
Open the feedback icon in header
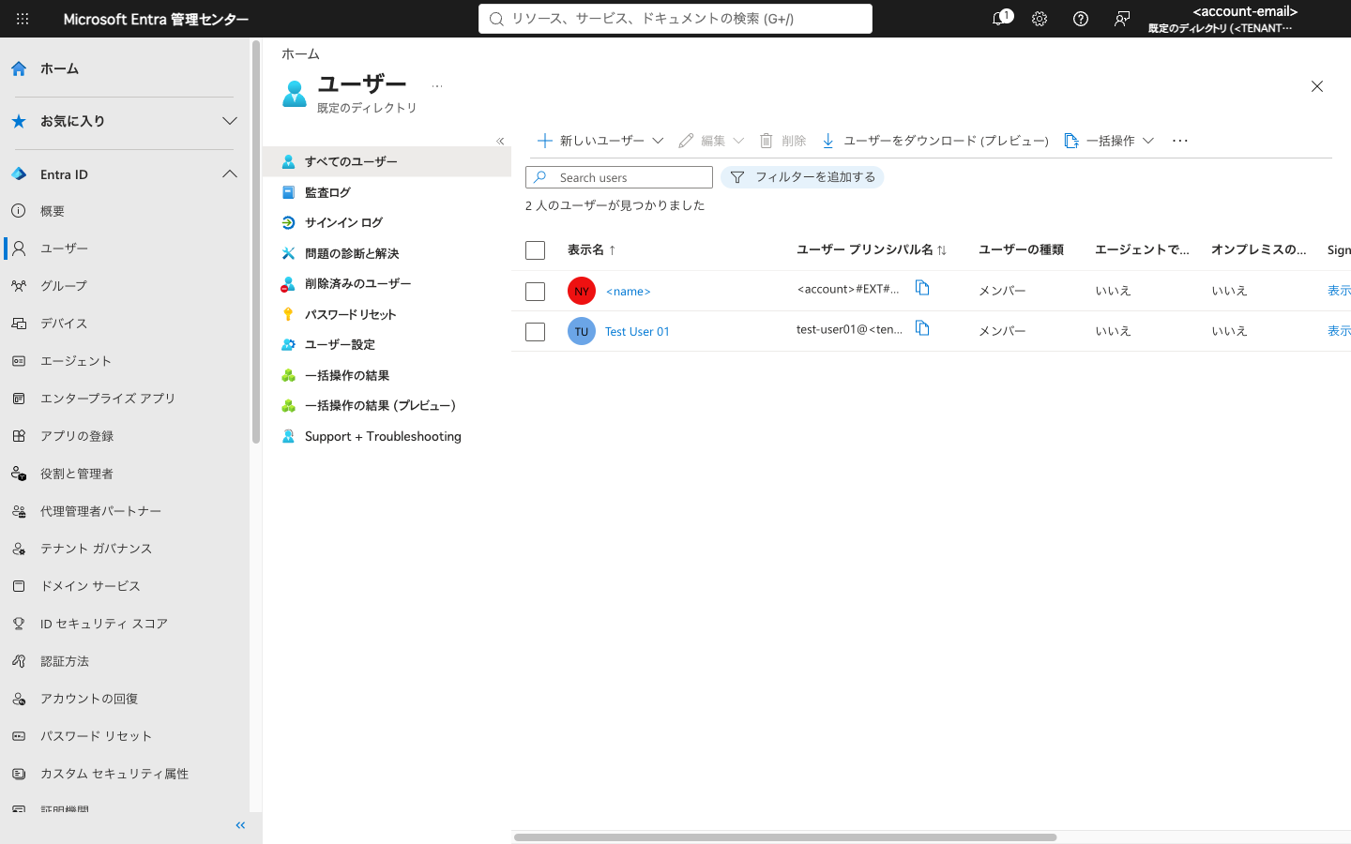(x=1122, y=19)
